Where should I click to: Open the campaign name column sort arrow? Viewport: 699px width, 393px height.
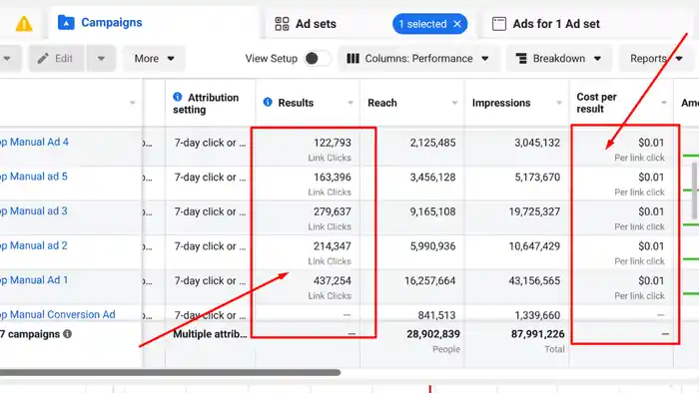pos(133,103)
